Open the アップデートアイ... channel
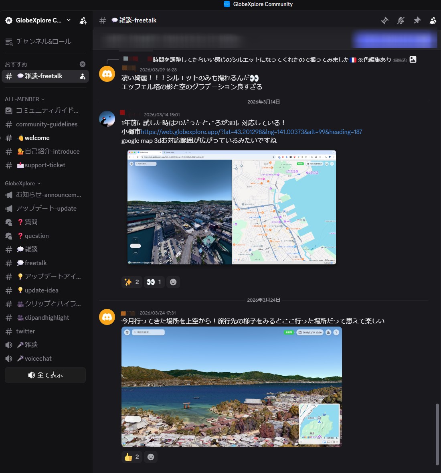This screenshot has height=473, width=441. point(45,277)
